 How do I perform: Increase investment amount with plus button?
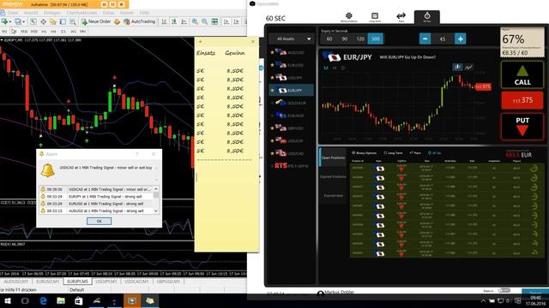(x=460, y=38)
